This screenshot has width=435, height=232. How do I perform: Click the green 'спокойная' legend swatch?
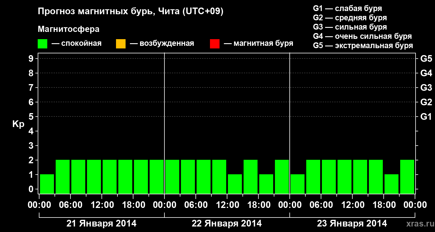pos(43,44)
